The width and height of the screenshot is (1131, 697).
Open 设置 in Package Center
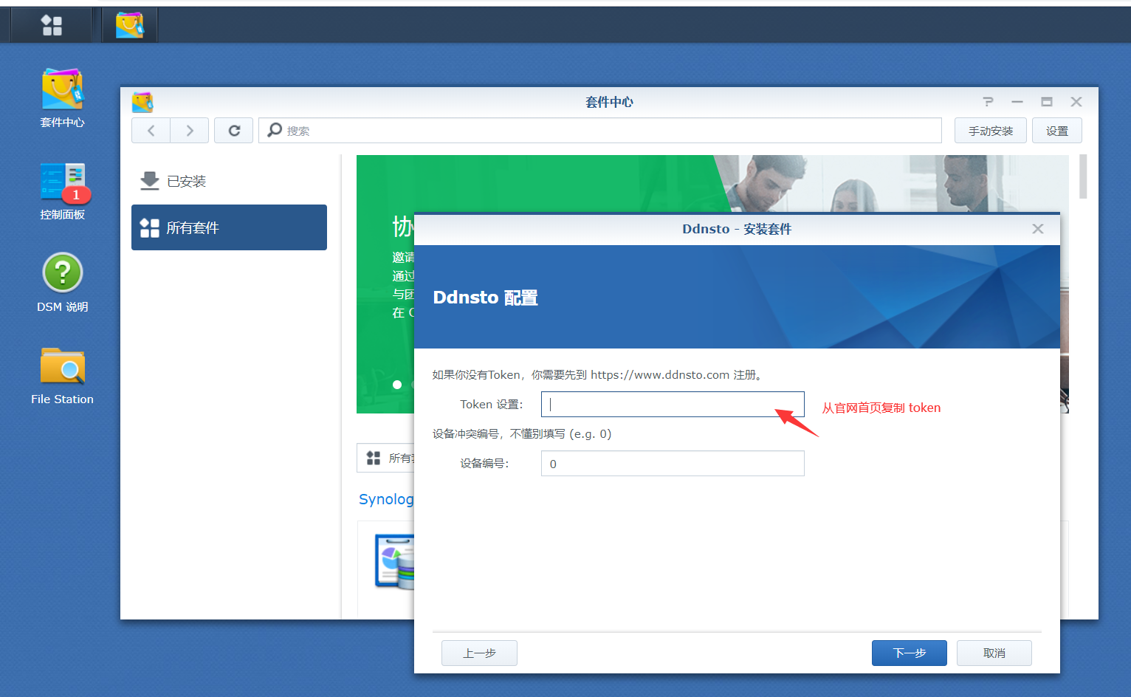(1057, 131)
